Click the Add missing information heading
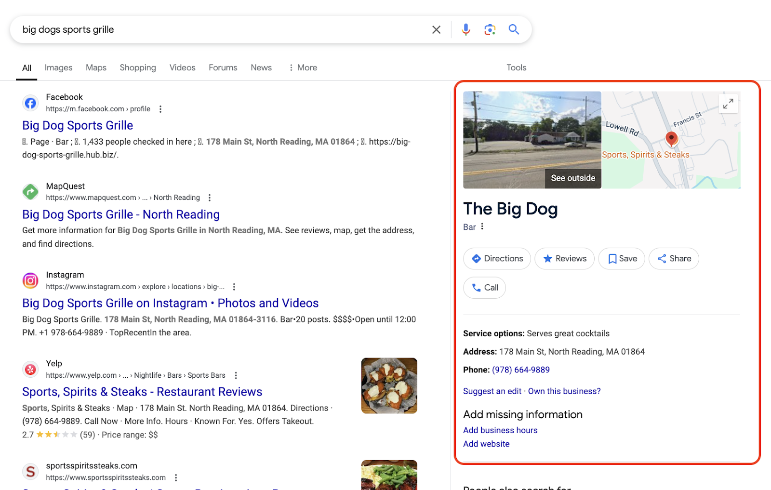Image resolution: width=771 pixels, height=490 pixels. coord(522,415)
